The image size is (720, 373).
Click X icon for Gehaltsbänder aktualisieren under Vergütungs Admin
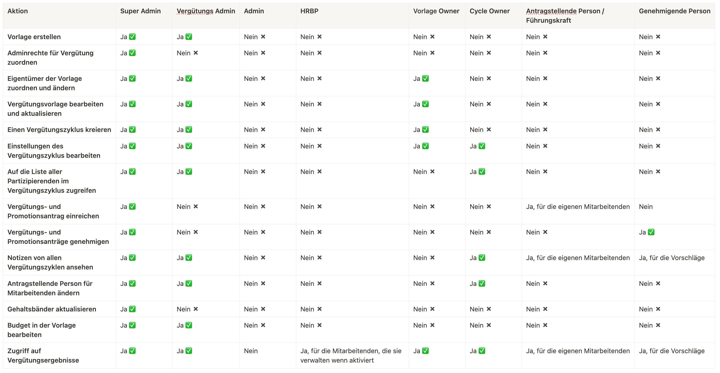pyautogui.click(x=196, y=309)
